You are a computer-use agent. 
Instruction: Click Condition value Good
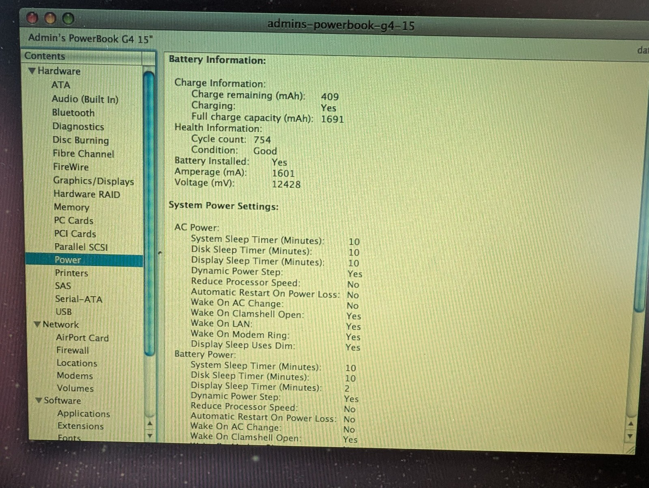click(x=265, y=151)
